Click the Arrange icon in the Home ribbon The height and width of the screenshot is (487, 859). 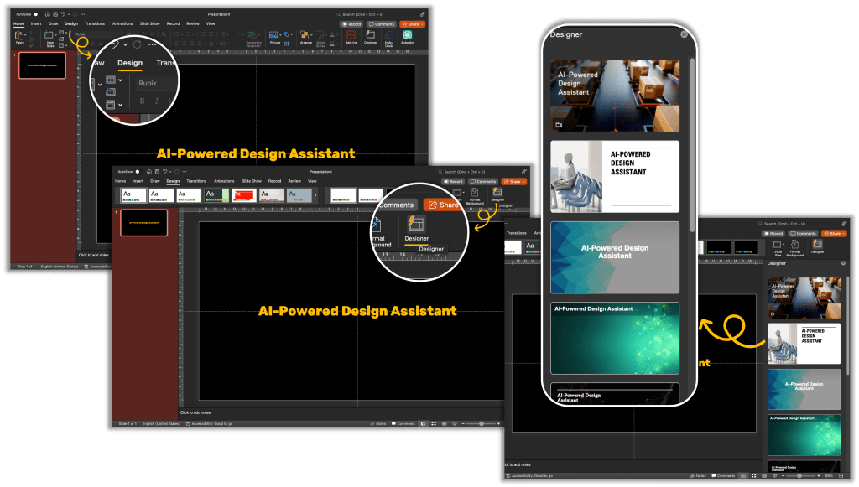coord(306,36)
